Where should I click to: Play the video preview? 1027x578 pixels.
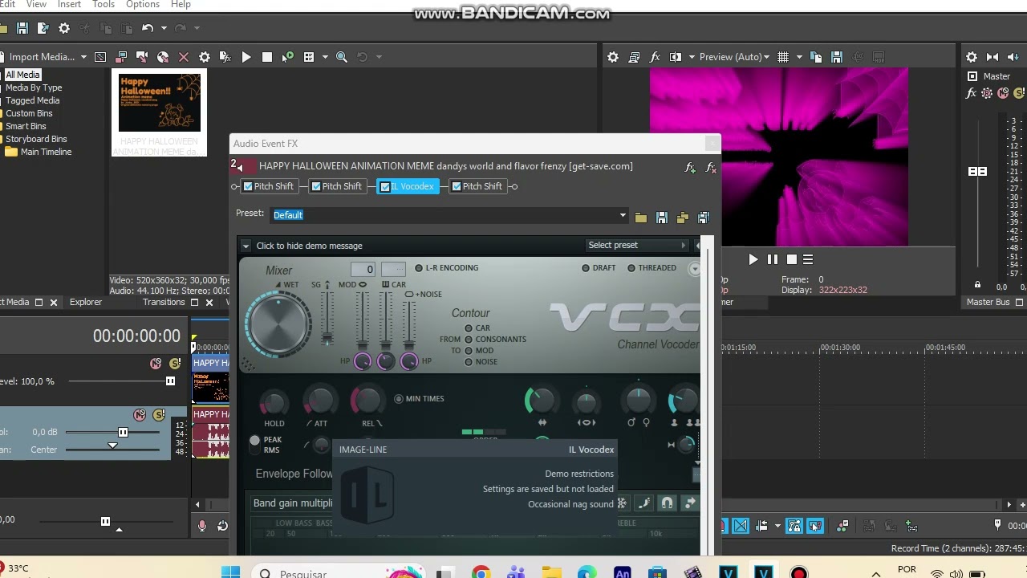point(753,259)
